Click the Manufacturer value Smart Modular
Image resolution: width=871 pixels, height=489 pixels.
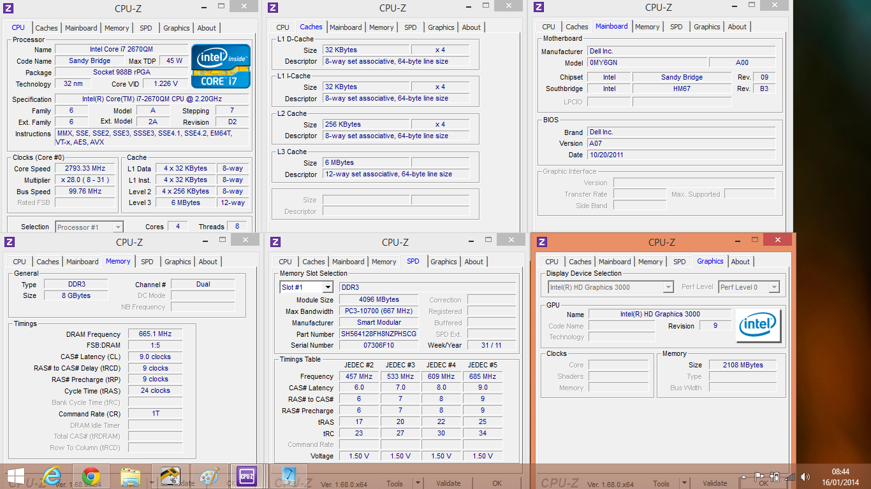click(379, 322)
